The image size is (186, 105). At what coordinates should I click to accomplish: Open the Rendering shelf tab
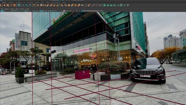coord(19,2)
